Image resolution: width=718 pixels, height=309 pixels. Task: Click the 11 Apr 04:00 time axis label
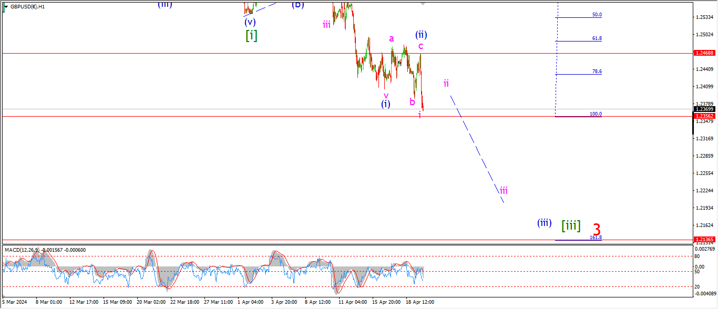353,302
